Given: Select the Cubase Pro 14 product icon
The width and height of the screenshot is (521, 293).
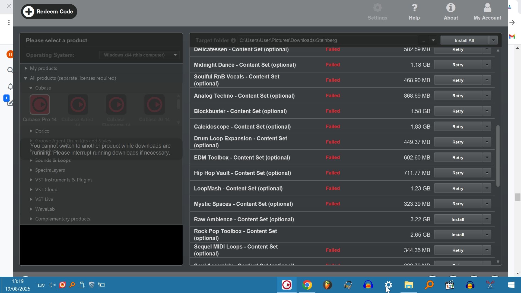Looking at the screenshot, I should (x=40, y=105).
